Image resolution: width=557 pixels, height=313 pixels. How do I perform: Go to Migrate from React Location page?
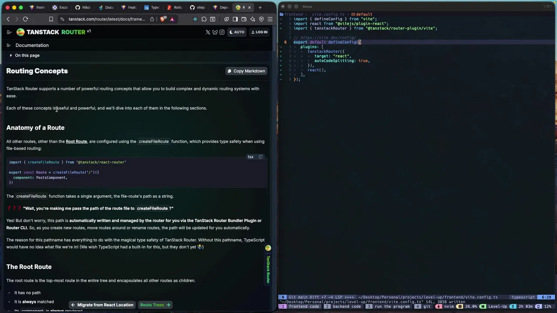102,305
